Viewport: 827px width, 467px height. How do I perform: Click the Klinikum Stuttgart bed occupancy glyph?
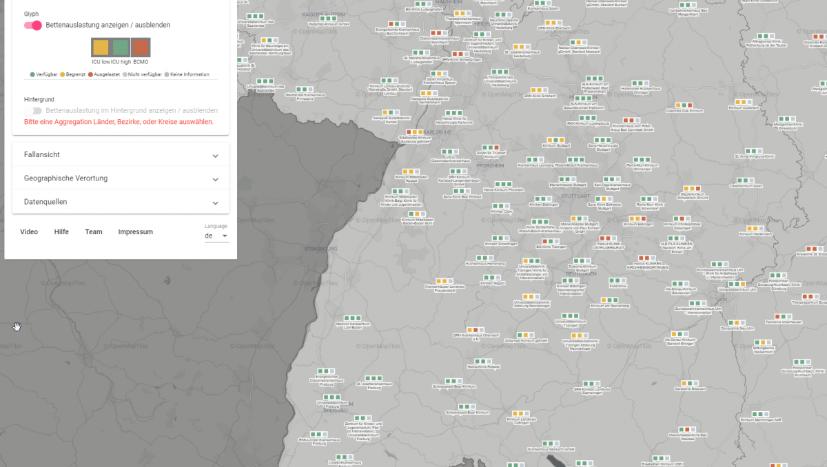point(556,138)
